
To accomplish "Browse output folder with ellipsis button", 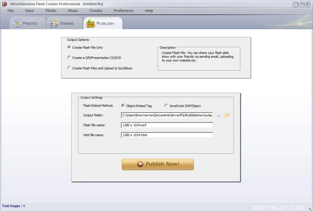I will (218, 115).
